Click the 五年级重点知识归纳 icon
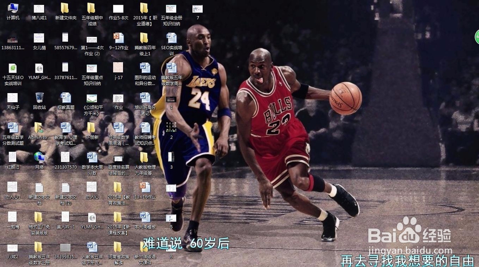479x267 pixels. [x=91, y=68]
